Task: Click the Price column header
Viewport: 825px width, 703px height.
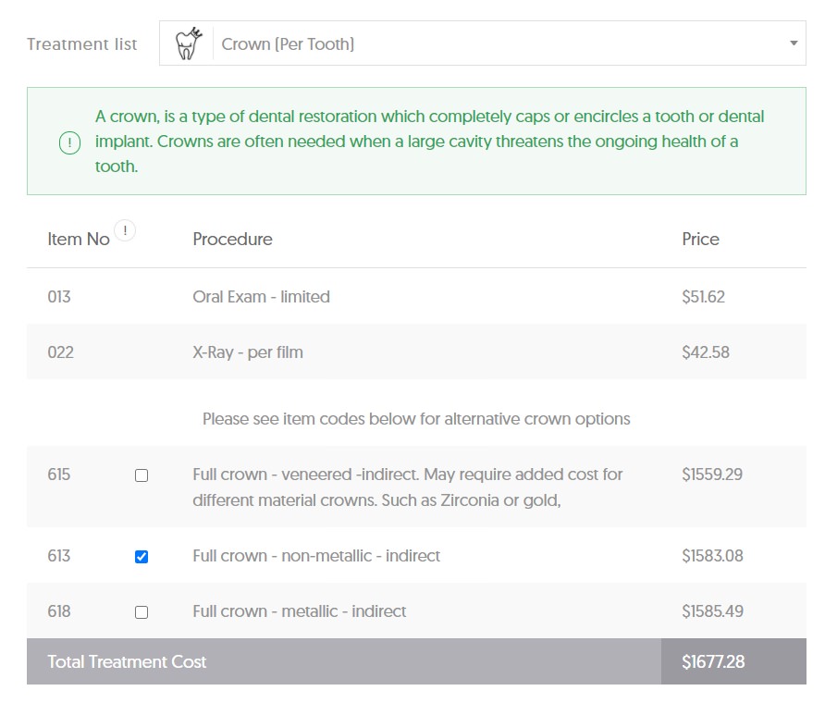Action: (700, 240)
